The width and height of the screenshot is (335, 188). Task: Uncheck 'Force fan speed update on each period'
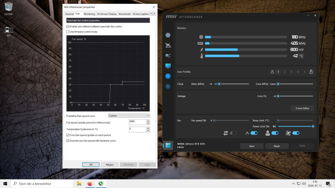point(68,135)
